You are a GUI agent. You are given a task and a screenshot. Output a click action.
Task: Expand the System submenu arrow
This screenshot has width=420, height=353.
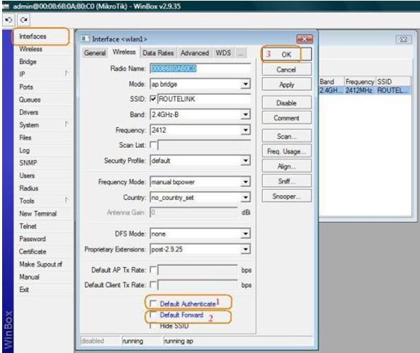coord(67,125)
